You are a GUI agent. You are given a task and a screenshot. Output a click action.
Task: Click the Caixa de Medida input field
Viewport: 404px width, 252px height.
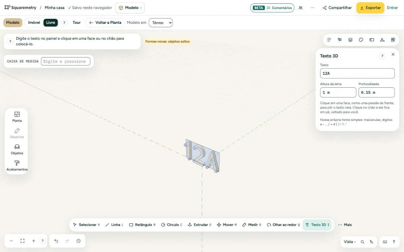(x=66, y=61)
